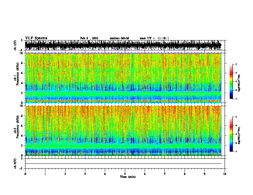Viewport: 253px width, 195px height.
Task: Click time-axis tick label '0'
Action: tap(25, 174)
